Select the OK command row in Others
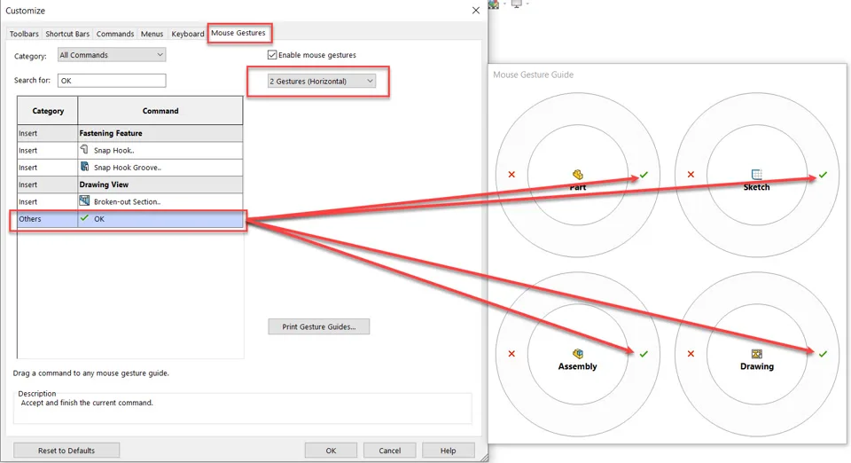851x463 pixels. pos(129,218)
